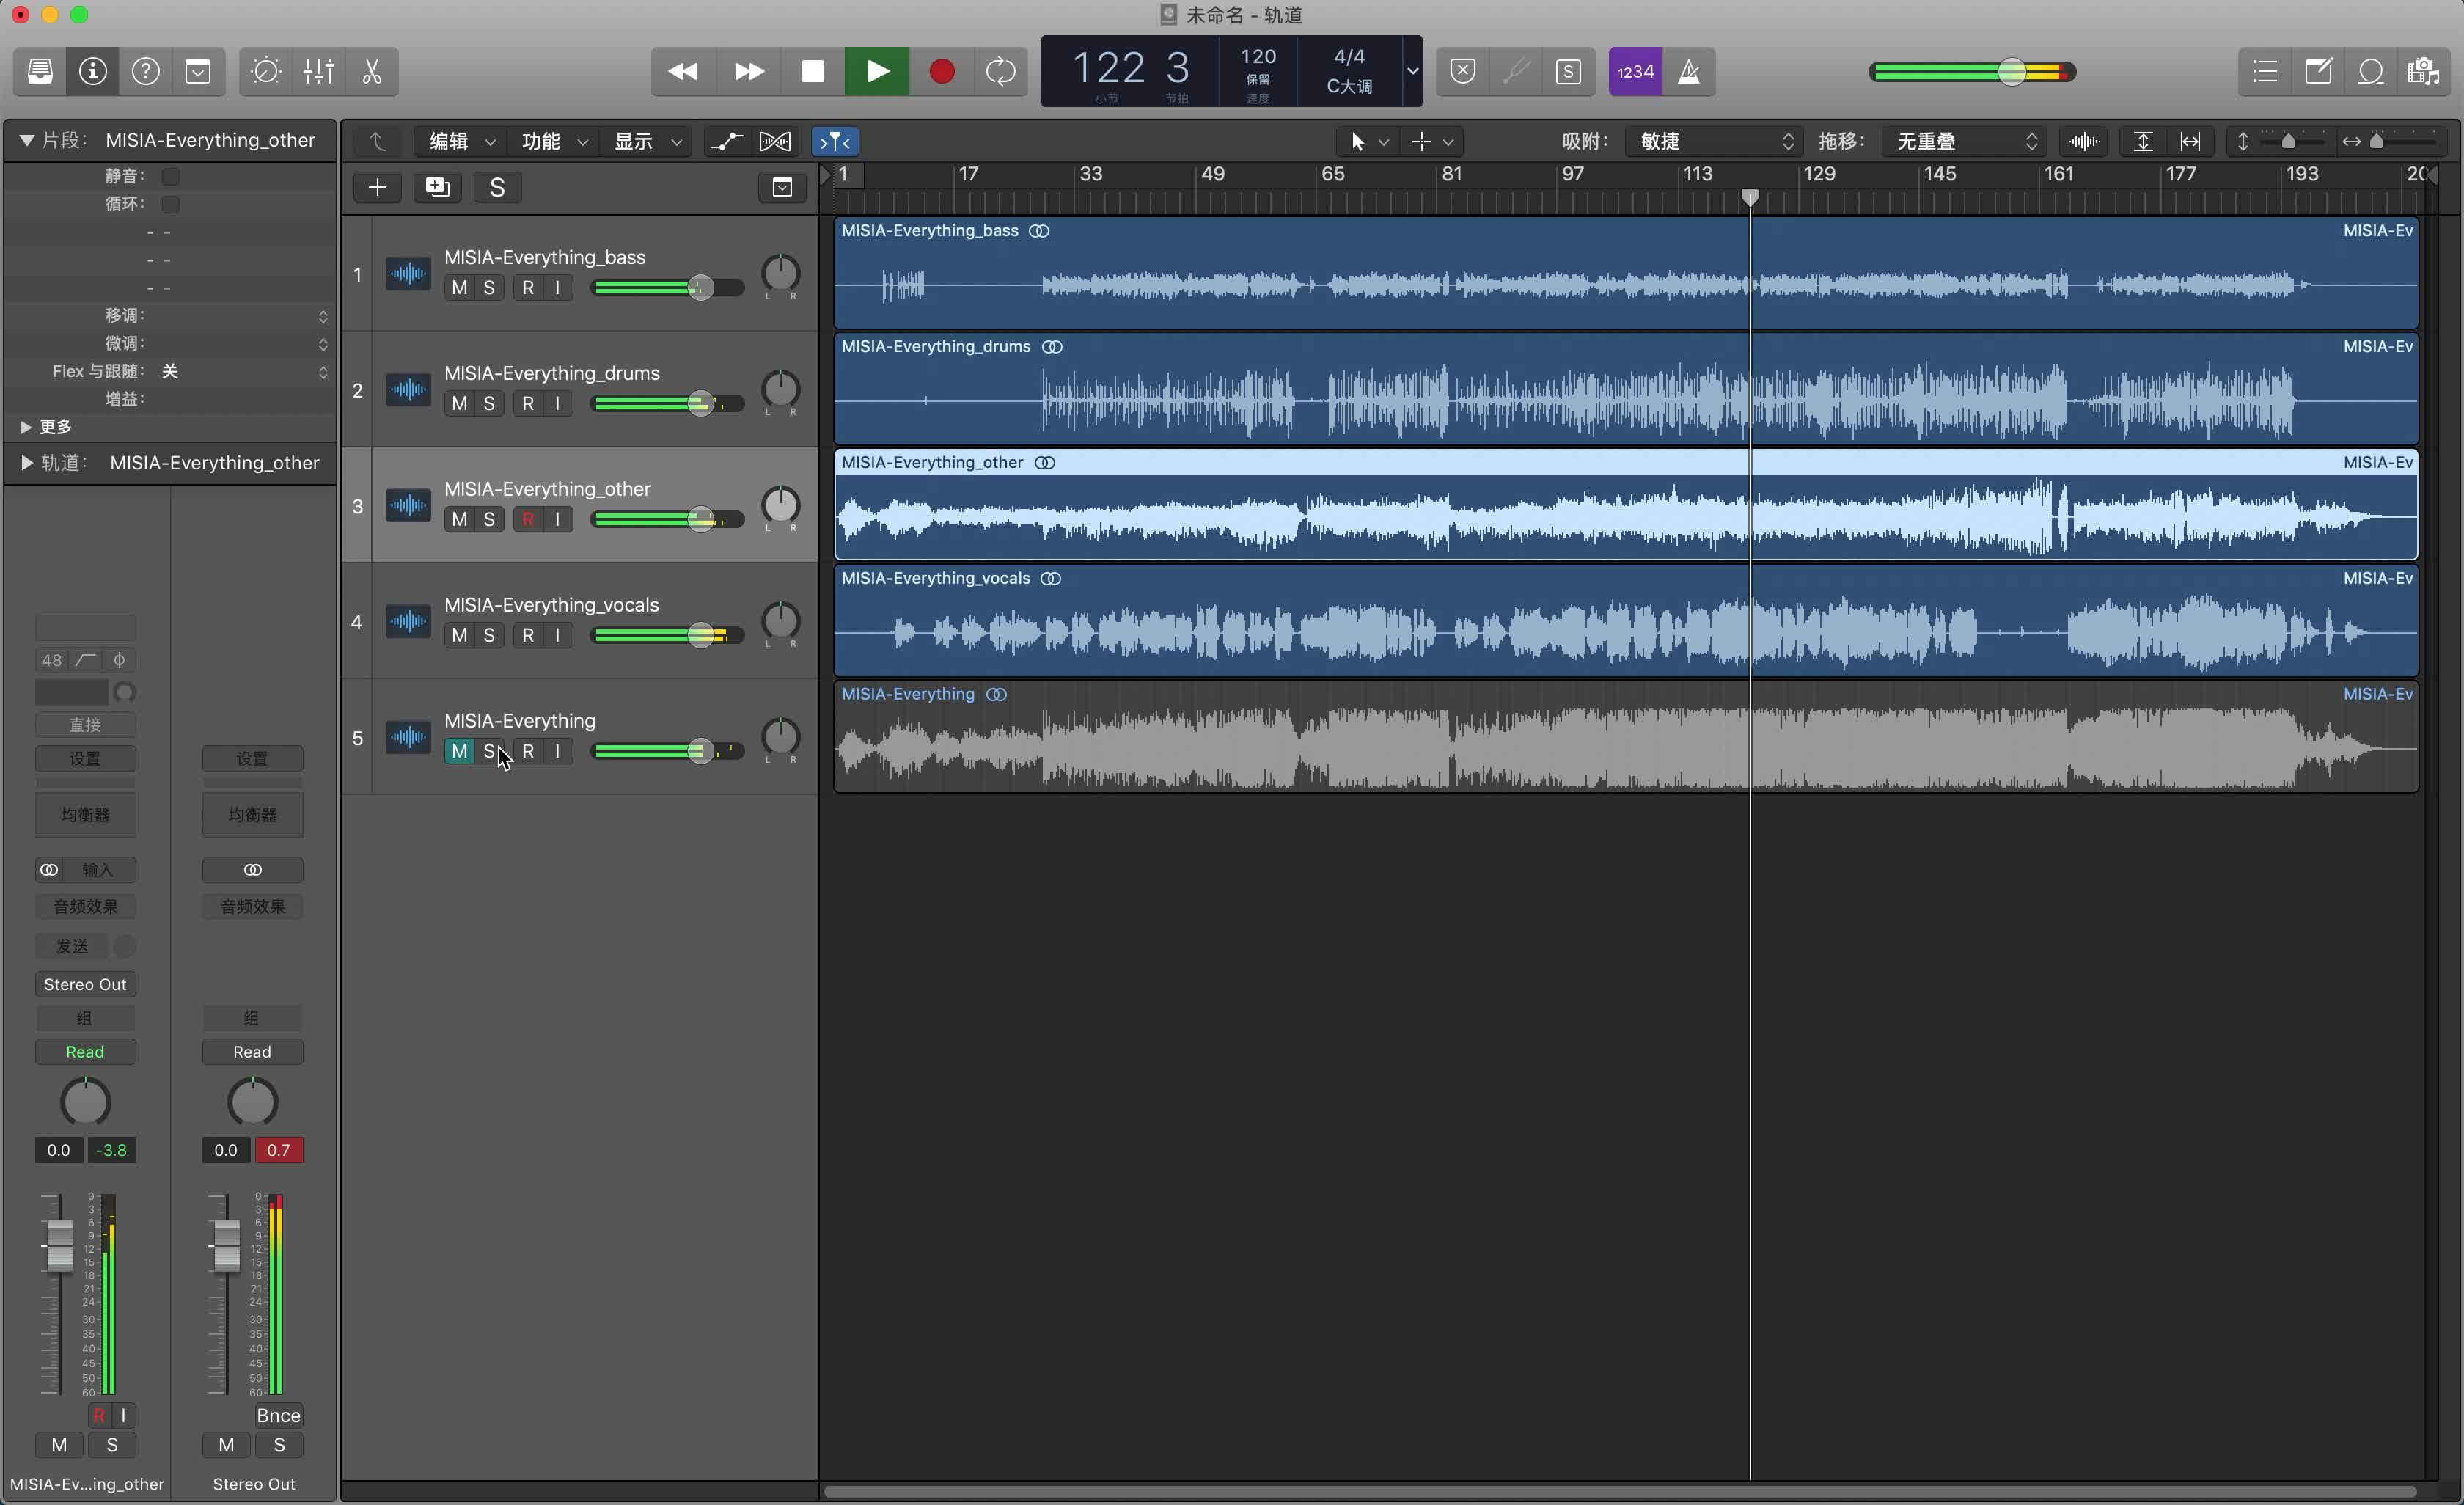
Task: Click the vertical auto zoom button
Action: (x=2142, y=142)
